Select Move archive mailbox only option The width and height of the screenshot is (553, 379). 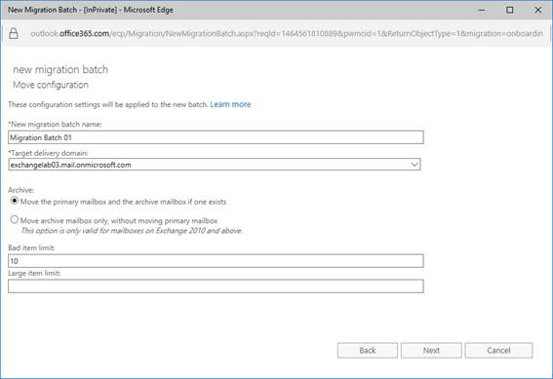coord(14,220)
